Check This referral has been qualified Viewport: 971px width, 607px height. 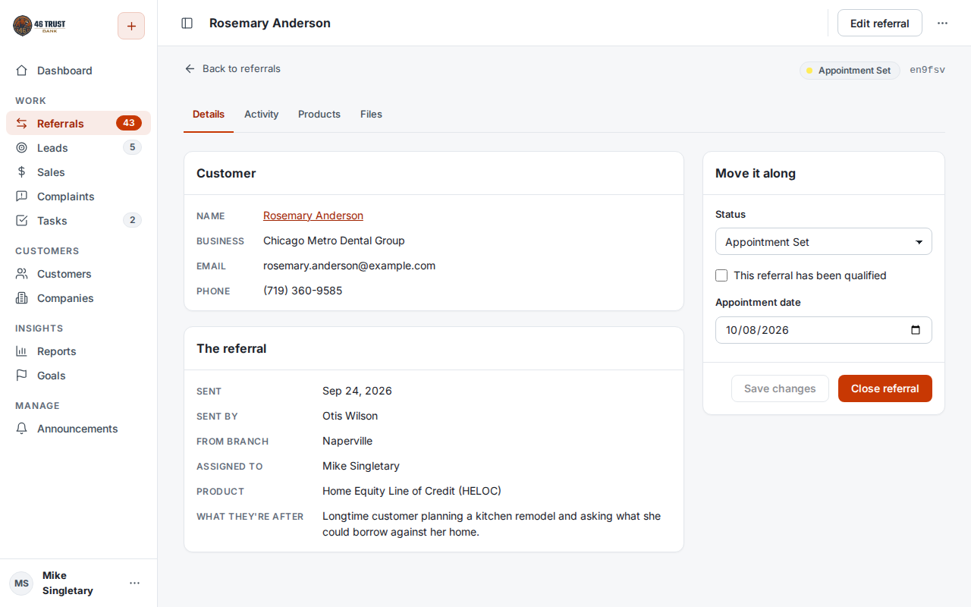click(x=721, y=275)
